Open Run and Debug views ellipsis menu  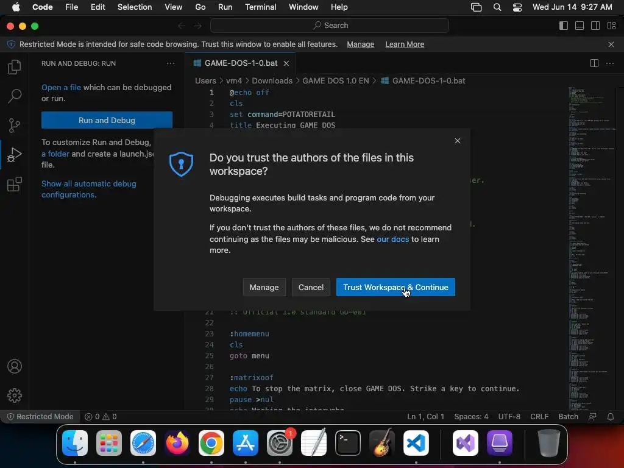click(171, 63)
